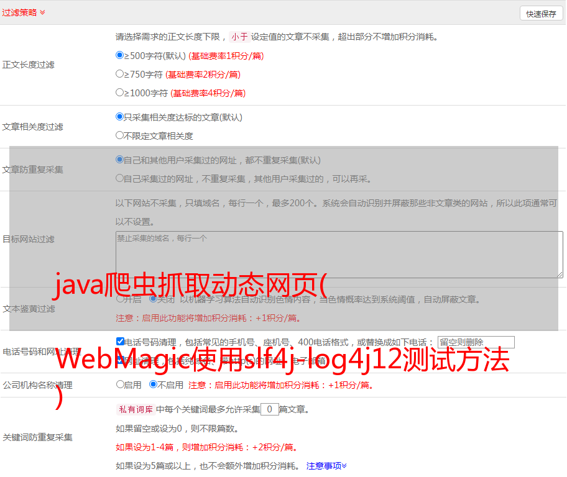567x477 pixels.
Task: Collapse the 过滤策略 section header
Action: (24, 12)
